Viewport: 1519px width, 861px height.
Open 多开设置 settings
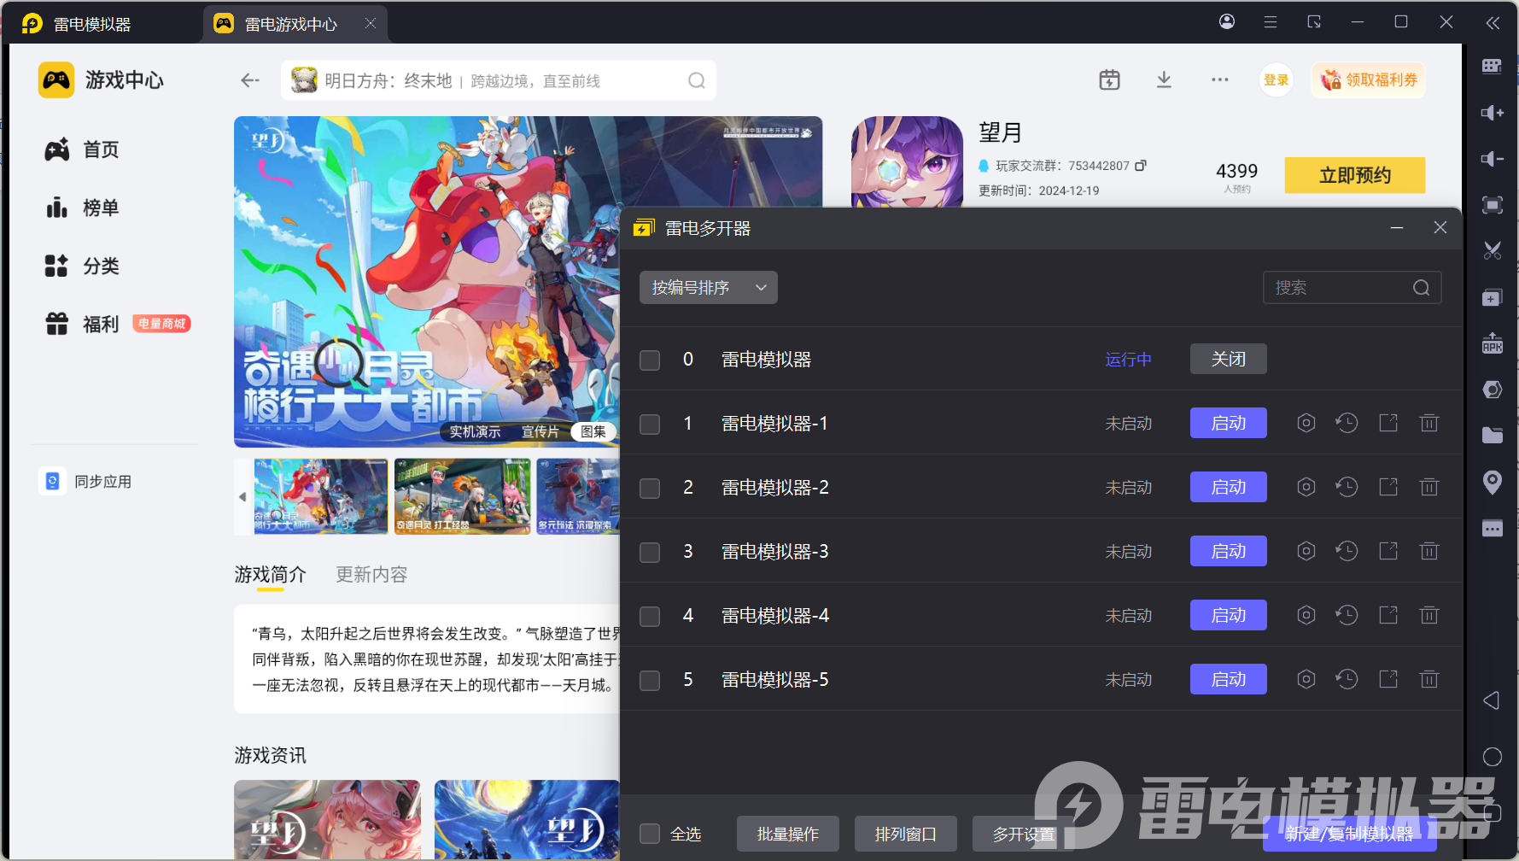[x=1023, y=834]
